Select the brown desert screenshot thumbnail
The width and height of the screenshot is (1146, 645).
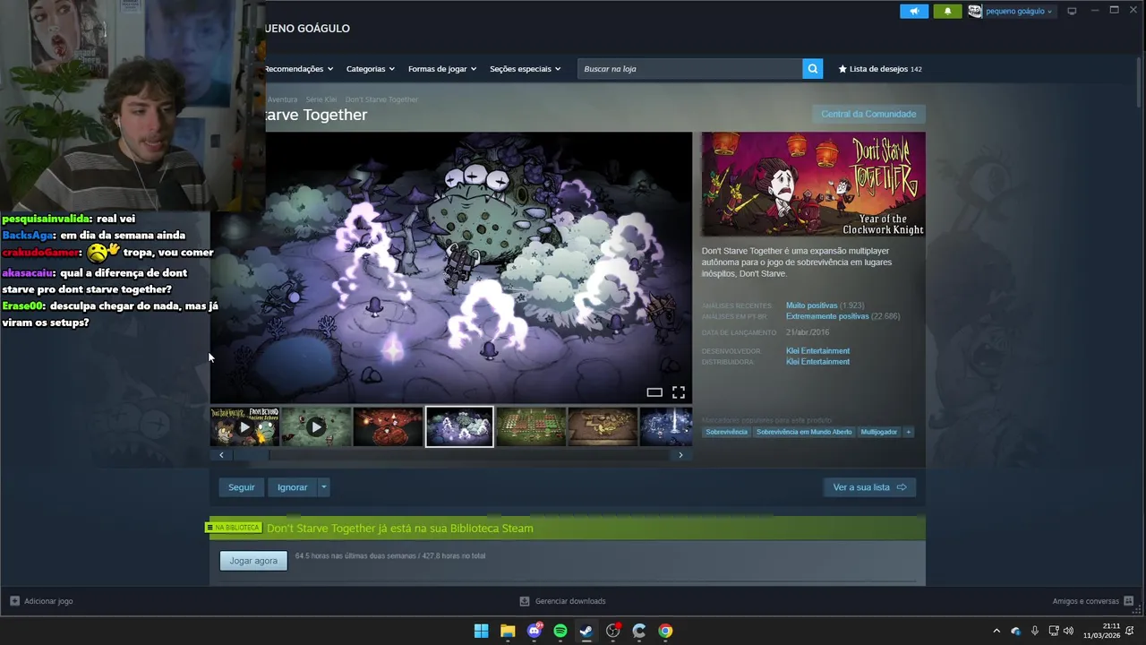603,427
